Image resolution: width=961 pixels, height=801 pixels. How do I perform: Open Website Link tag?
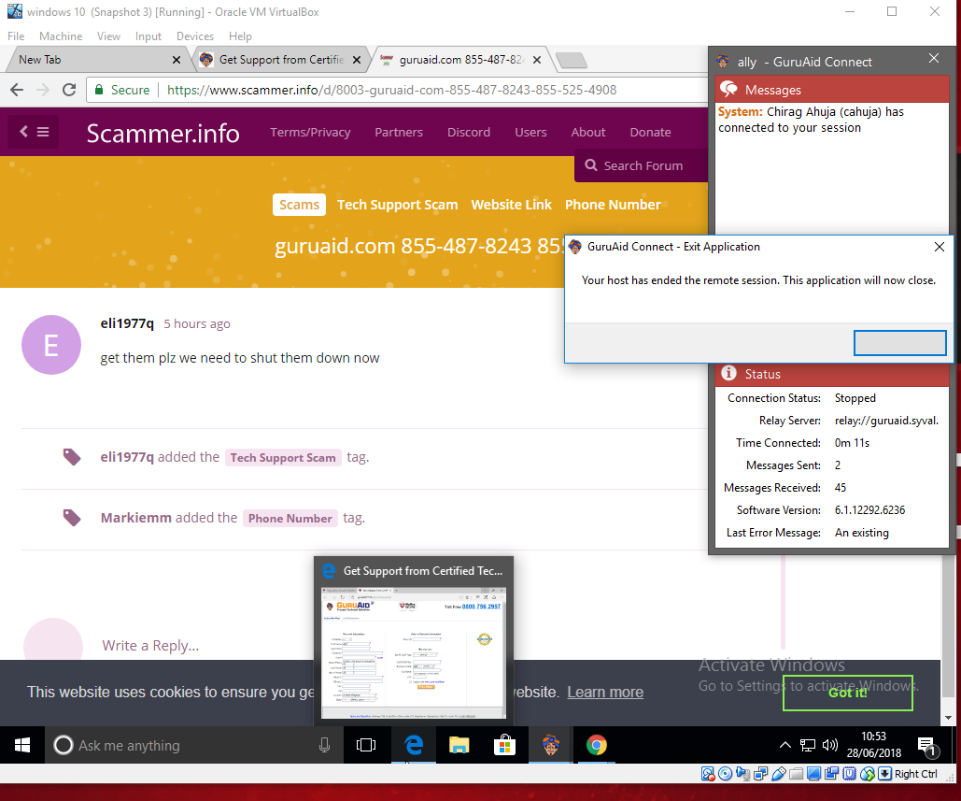511,205
